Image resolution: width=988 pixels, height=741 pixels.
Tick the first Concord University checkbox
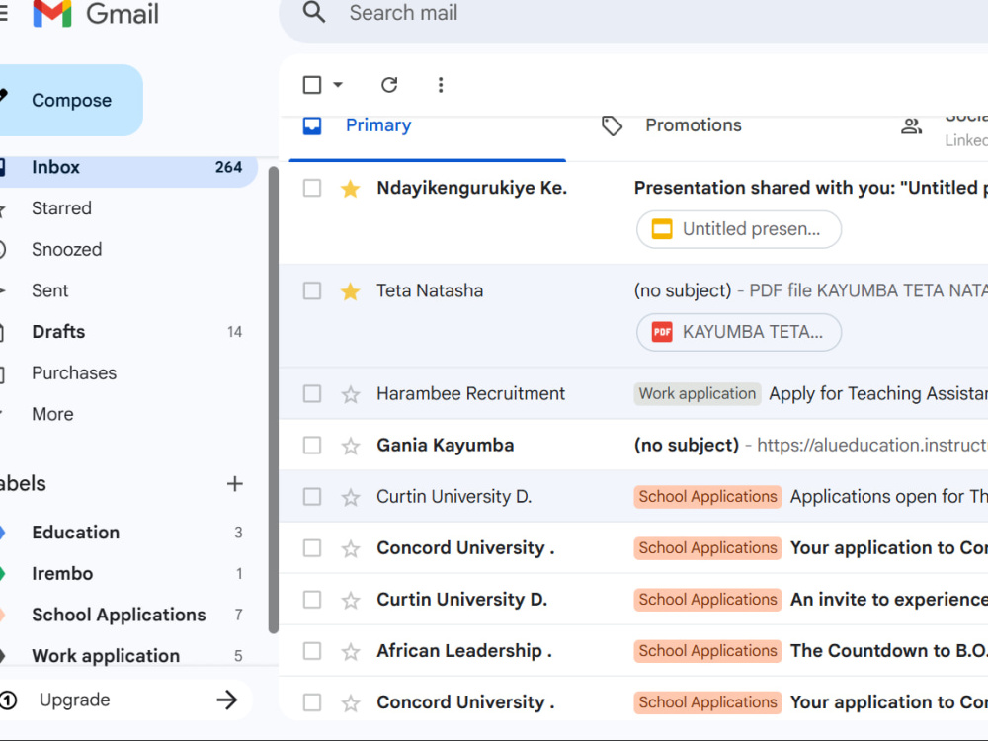click(x=312, y=547)
